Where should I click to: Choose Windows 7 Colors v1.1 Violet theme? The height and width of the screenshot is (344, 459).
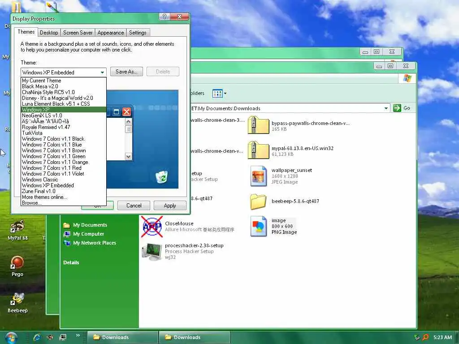64,174
